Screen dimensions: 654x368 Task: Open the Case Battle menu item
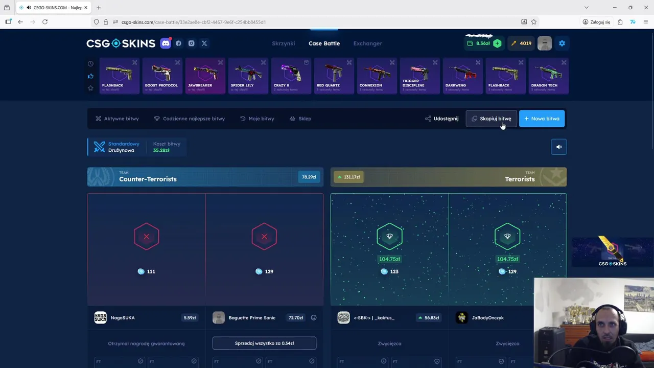point(324,43)
